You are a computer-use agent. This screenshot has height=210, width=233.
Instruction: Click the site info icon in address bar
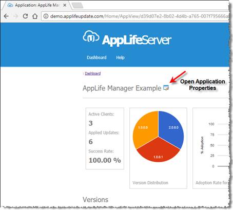point(46,16)
